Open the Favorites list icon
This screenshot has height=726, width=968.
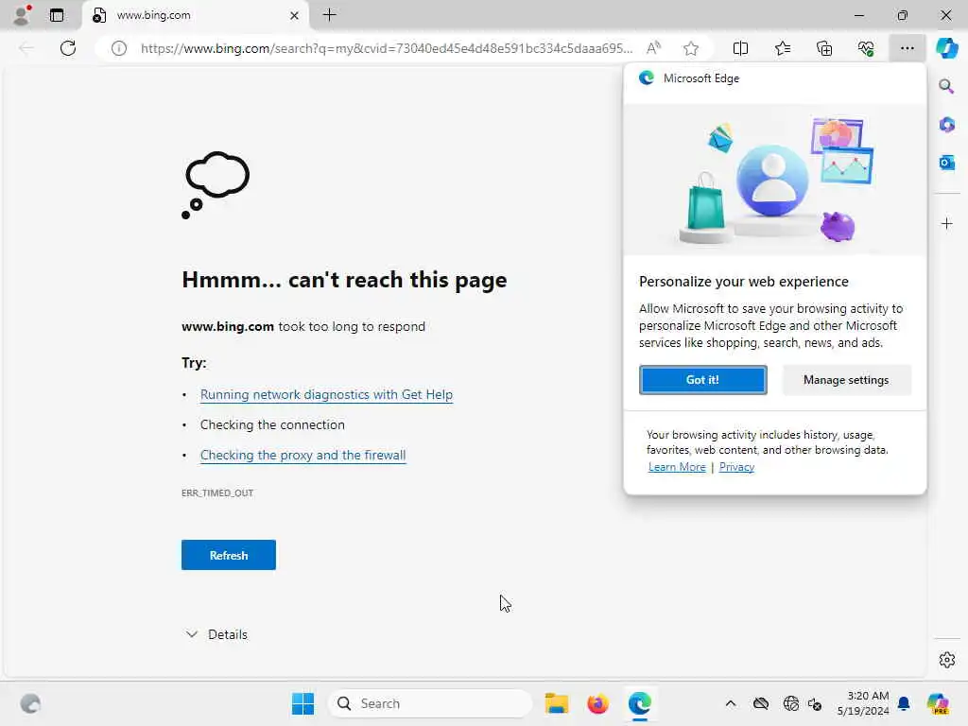click(782, 48)
